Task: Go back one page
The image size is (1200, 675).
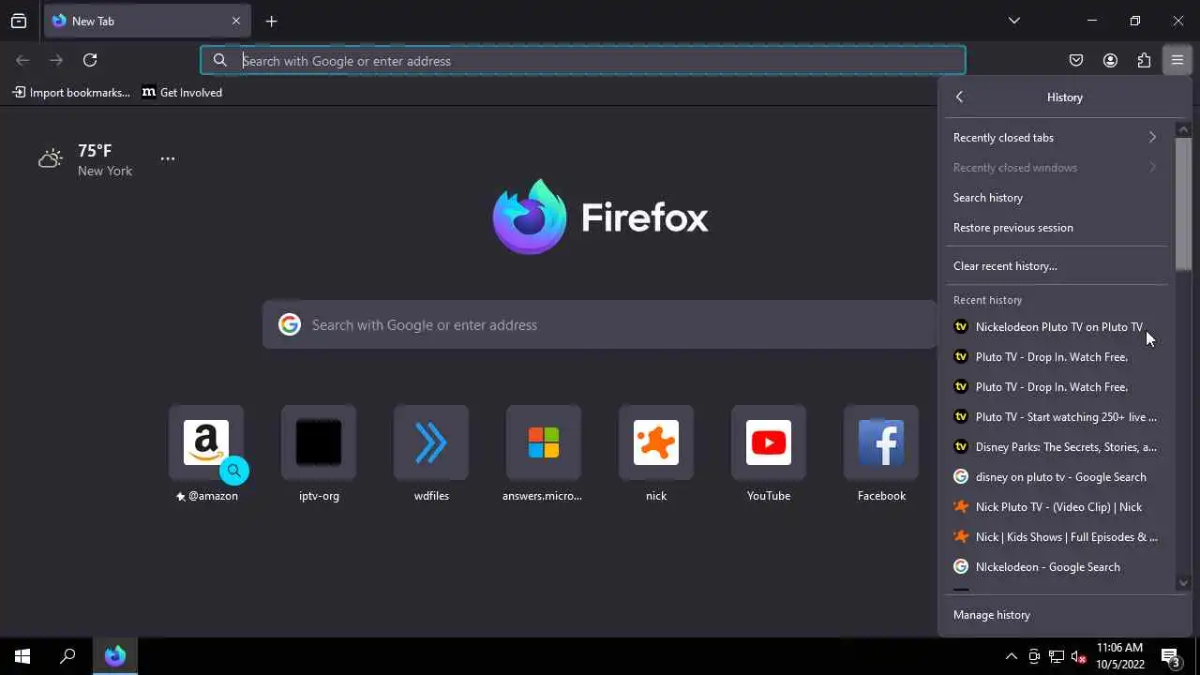Action: tap(22, 60)
